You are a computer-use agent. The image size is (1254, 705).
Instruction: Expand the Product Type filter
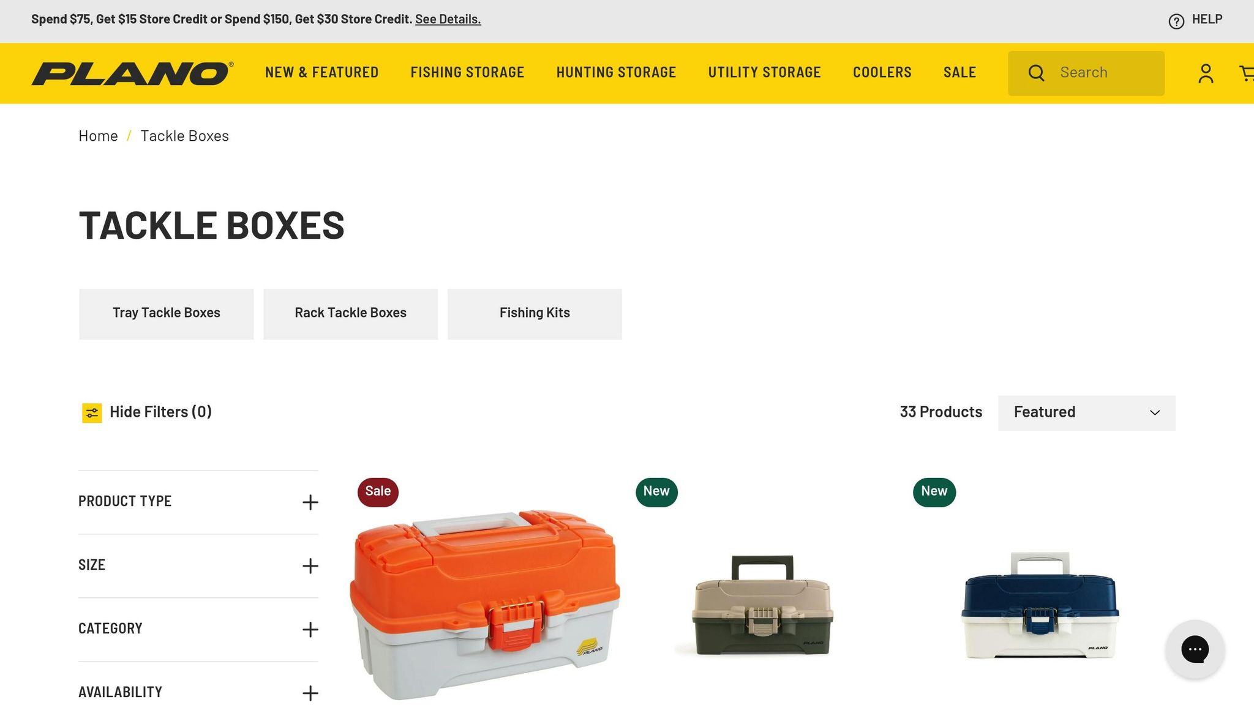[x=198, y=502]
